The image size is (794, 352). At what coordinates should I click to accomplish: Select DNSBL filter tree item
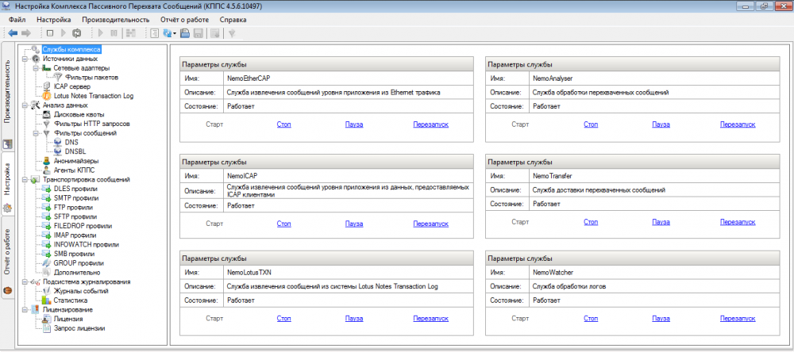click(x=75, y=151)
